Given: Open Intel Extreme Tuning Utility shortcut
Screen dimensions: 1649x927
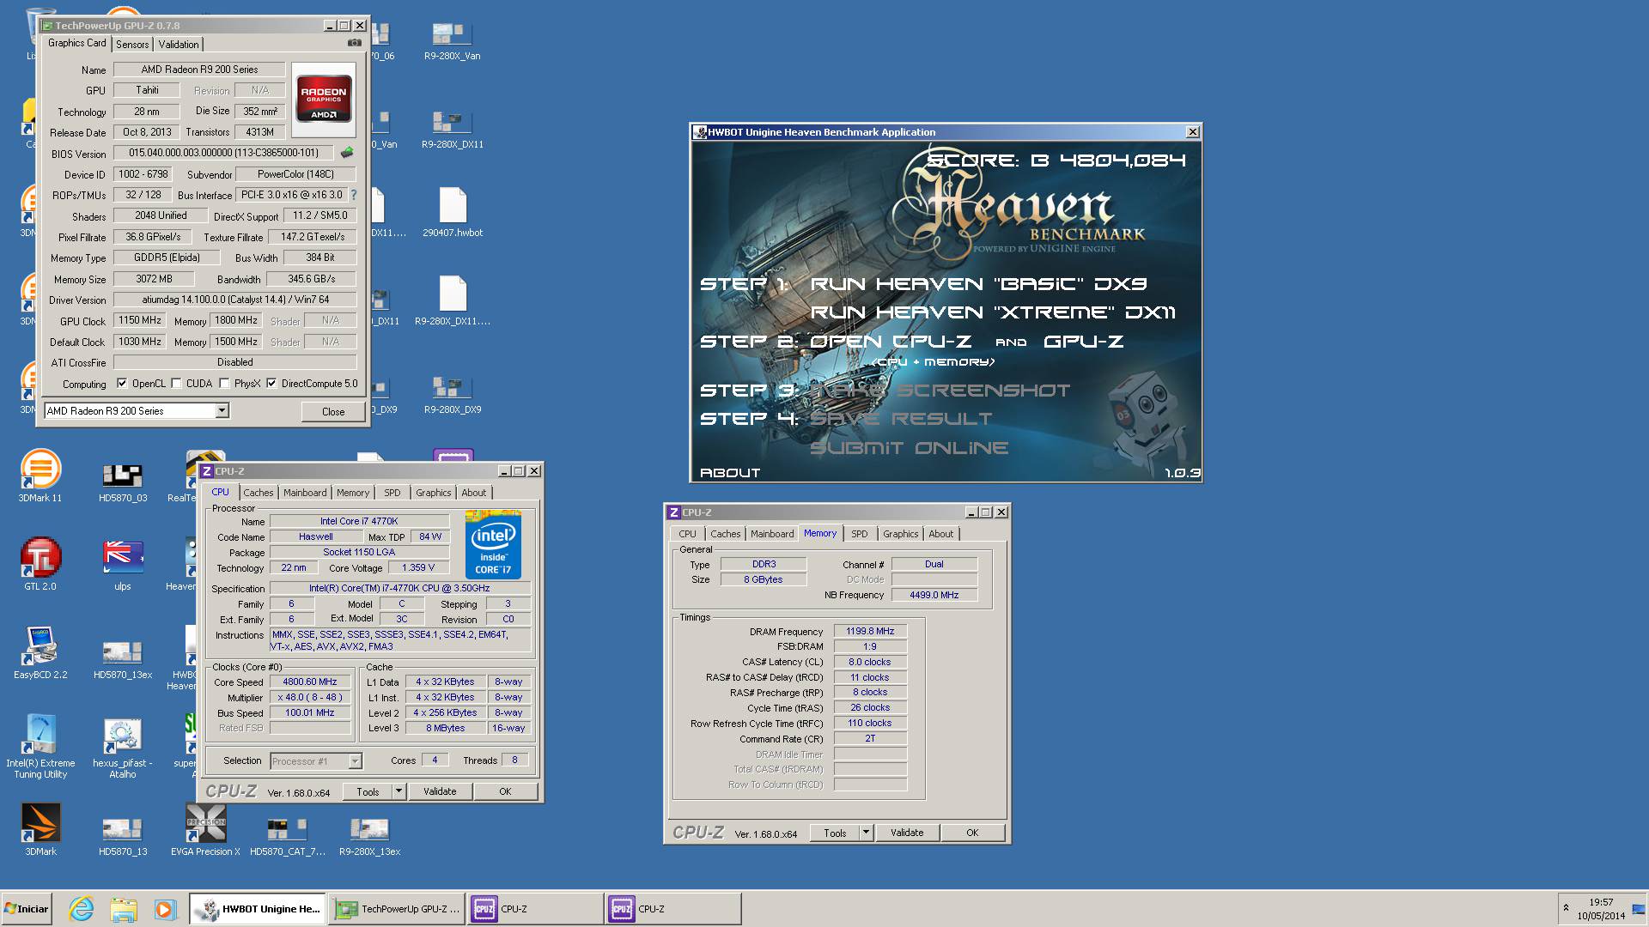Looking at the screenshot, I should (x=40, y=745).
